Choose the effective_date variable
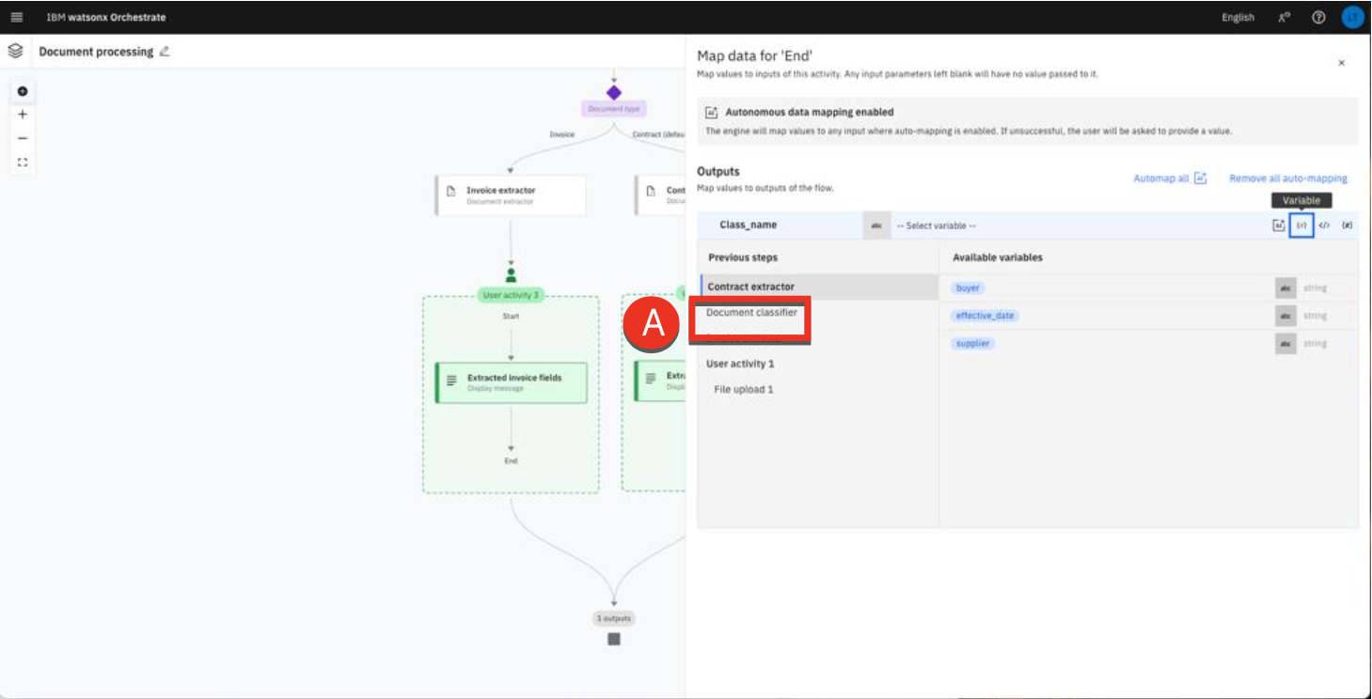The image size is (1372, 699). [x=985, y=316]
